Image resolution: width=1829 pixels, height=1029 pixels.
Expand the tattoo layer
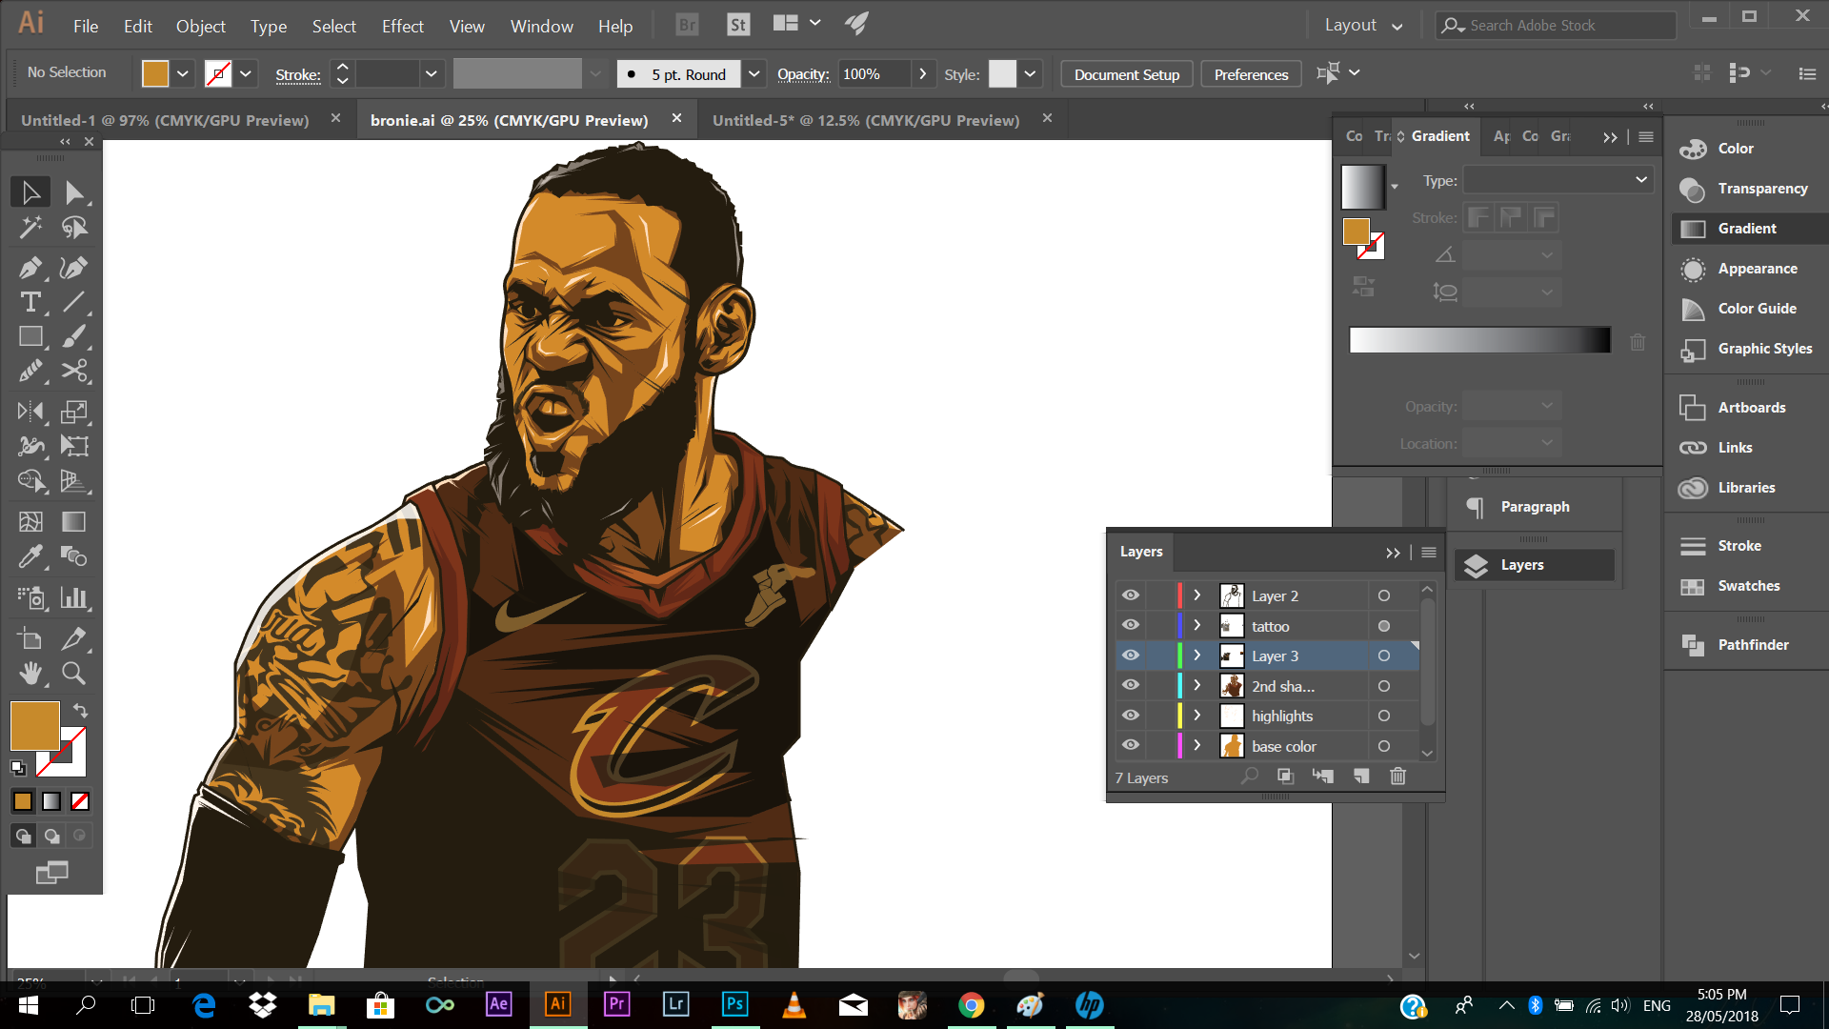[x=1197, y=626]
